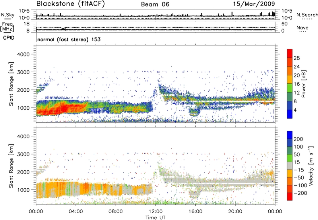318x220 pixels.
Task: Pick the bright green 15-50 velocity swatch
Action: coord(290,158)
